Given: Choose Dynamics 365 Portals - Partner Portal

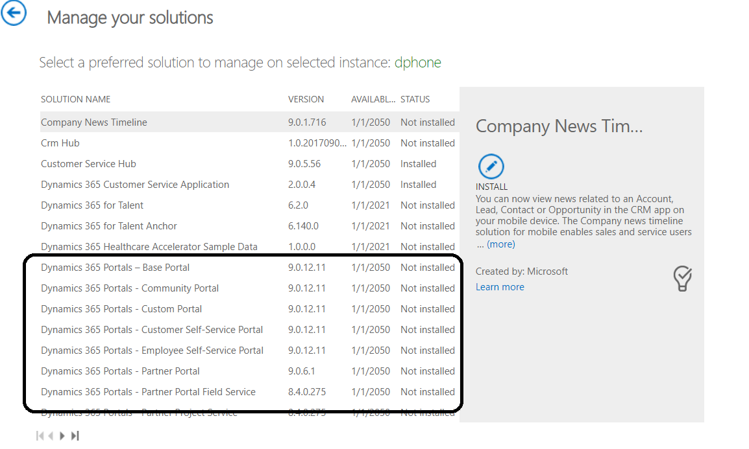Looking at the screenshot, I should pos(120,371).
